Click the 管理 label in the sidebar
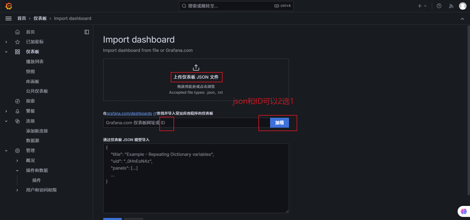This screenshot has height=220, width=470. (x=30, y=151)
